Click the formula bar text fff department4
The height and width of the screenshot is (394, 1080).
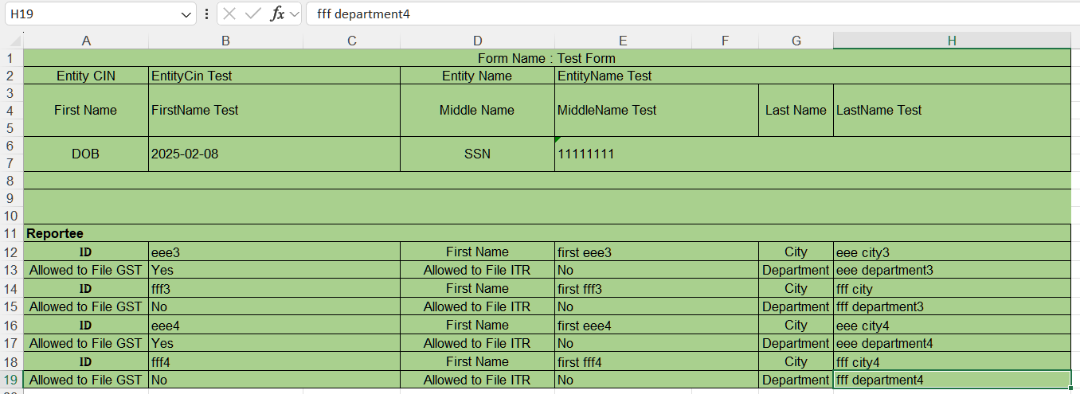363,14
